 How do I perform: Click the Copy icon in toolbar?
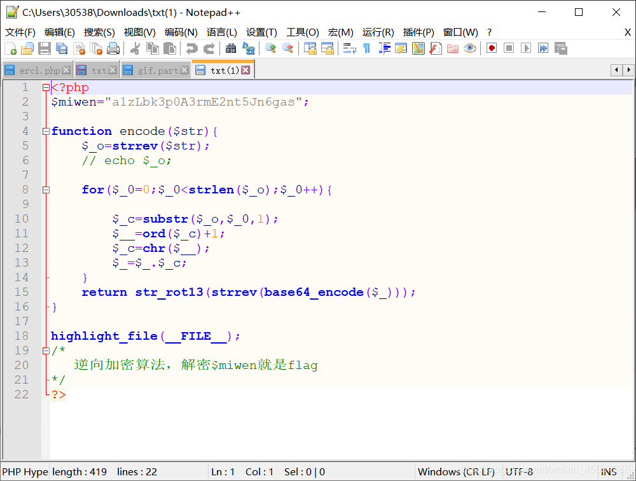pos(153,48)
